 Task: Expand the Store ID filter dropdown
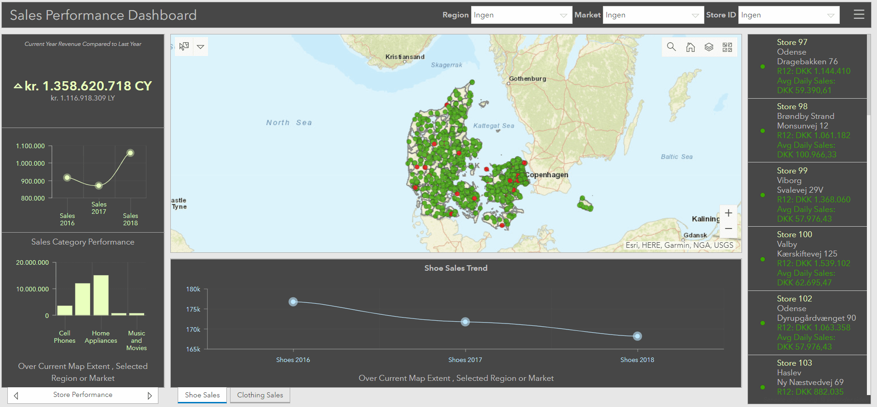pos(831,15)
